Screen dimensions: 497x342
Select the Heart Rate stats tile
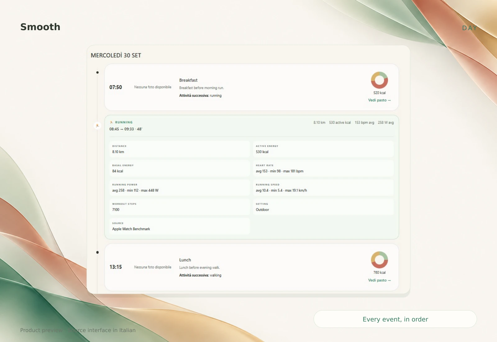tap(323, 168)
